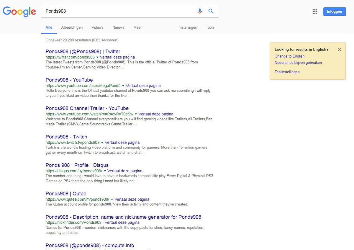This screenshot has width=354, height=250.
Task: Click the https://nickfinder.com/Ponds908 URL text
Action: coord(73,223)
